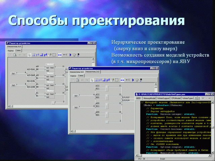Screen dimensions: 215x161
Task: Click the blue play button in 2x2 editor
Action: click(133, 80)
